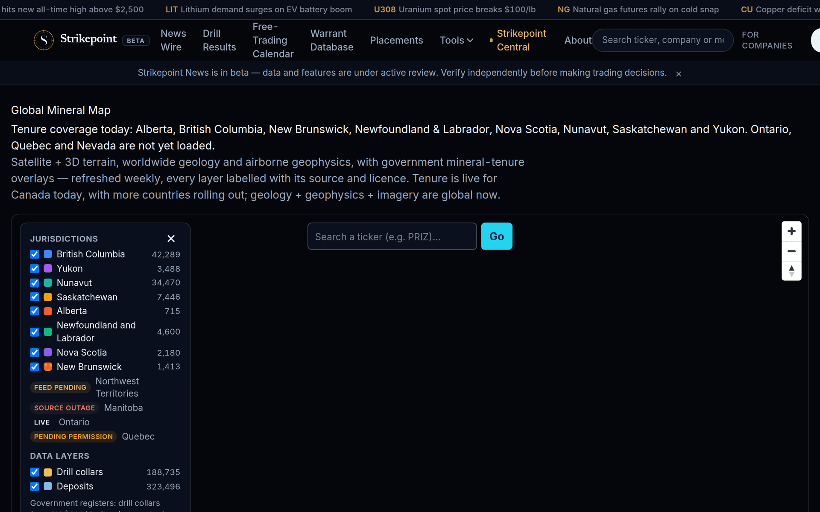Click the British Columbia blue swatch
This screenshot has height=512, width=820.
[x=48, y=254]
